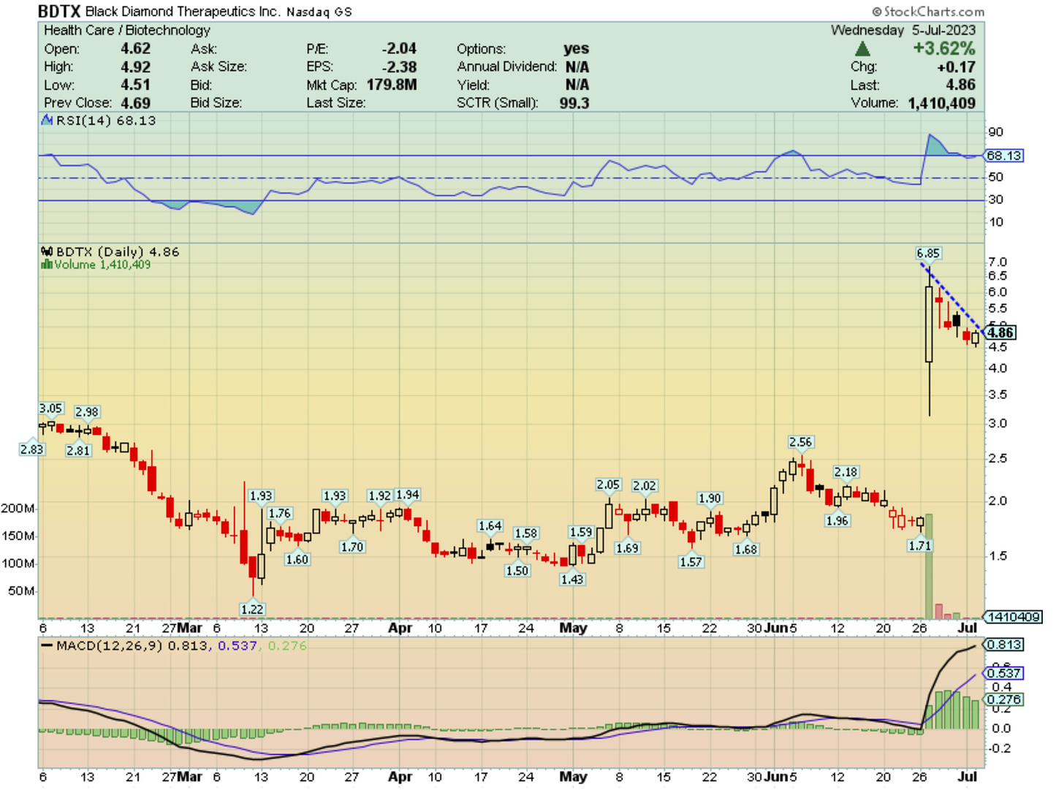1064x790 pixels.
Task: Click the StockCharts.com watermark text
Action: [929, 12]
